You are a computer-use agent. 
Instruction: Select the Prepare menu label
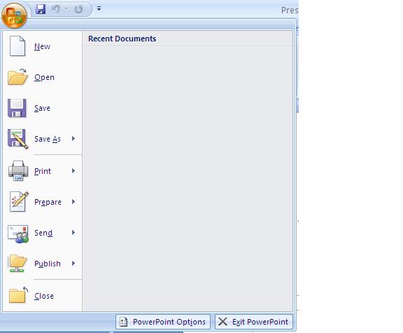coord(48,202)
